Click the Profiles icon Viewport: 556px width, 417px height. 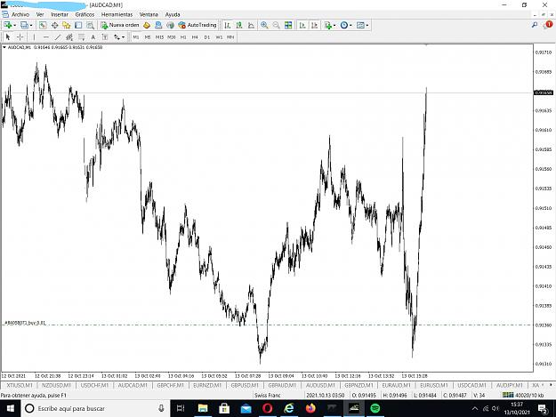click(24, 25)
